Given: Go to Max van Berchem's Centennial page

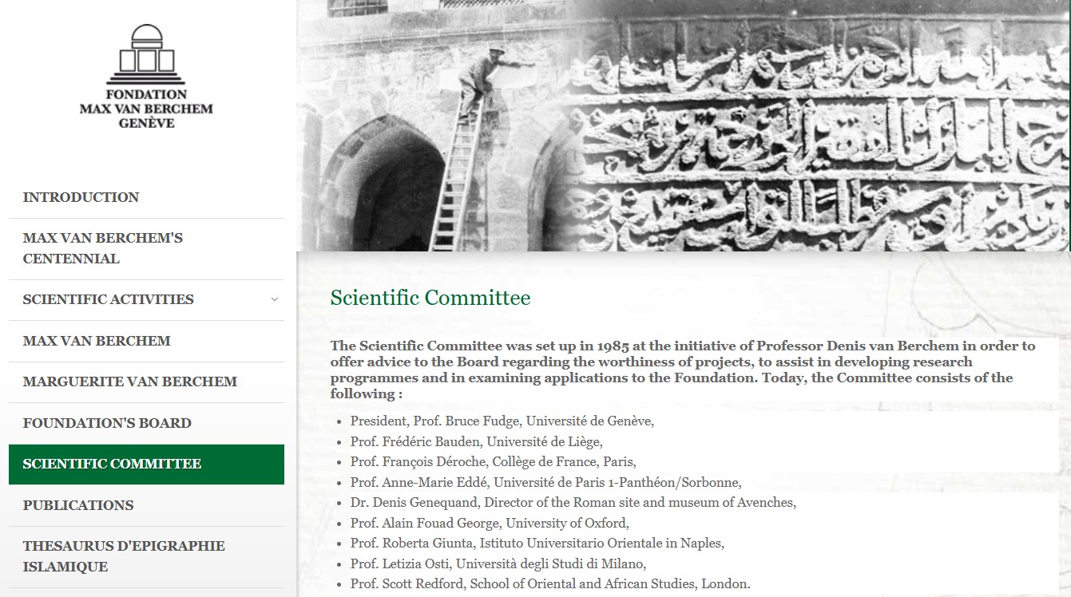Looking at the screenshot, I should (x=102, y=248).
